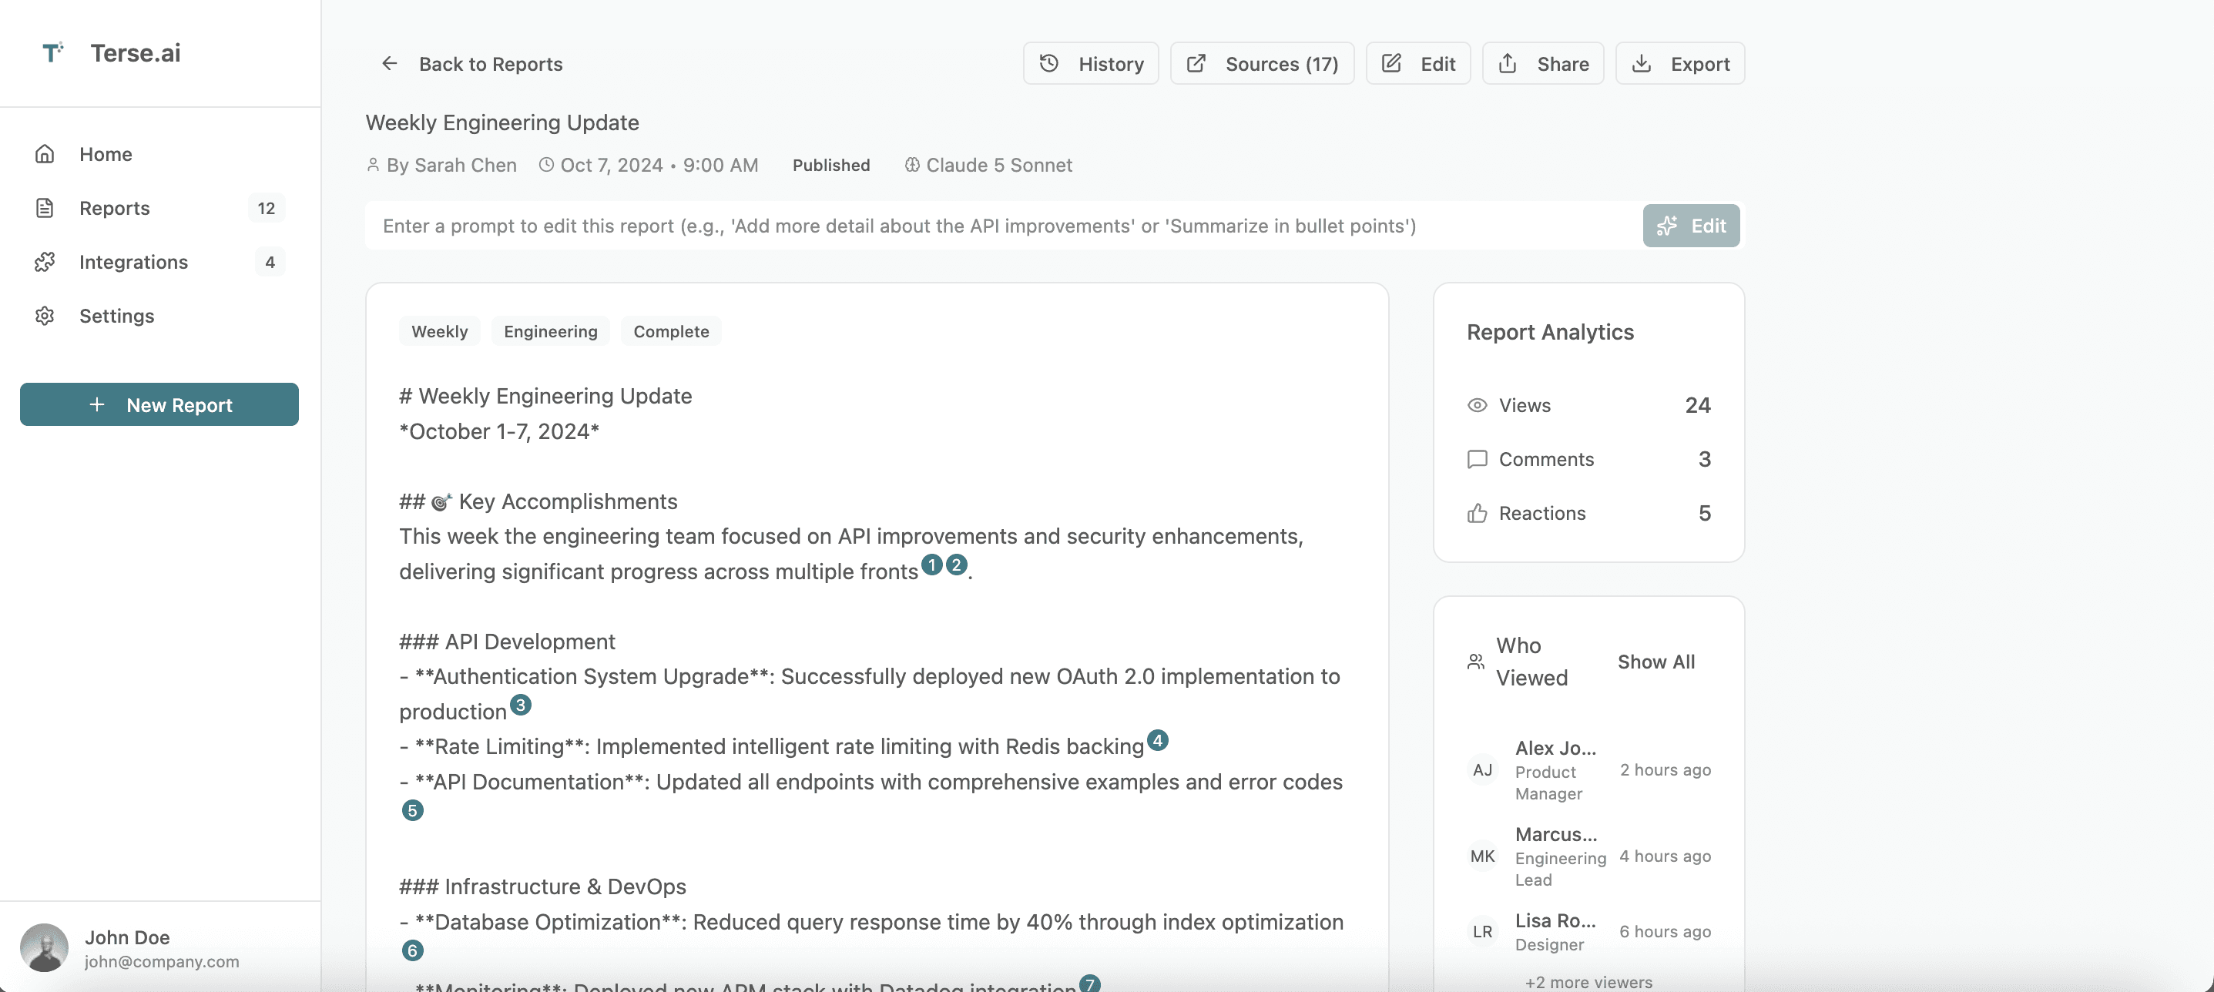This screenshot has height=992, width=2214.
Task: Click the Reports count badge 12
Action: [x=267, y=208]
